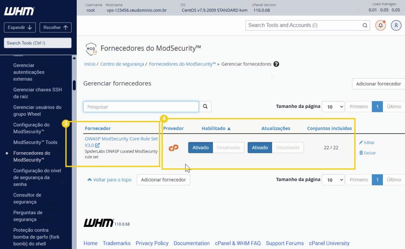This screenshot has width=405, height=249.
Task: Click the sidebar vertical scrollbar thumb
Action: pyautogui.click(x=74, y=85)
